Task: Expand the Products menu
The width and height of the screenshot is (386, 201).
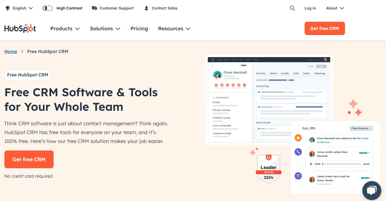Action: tap(65, 28)
